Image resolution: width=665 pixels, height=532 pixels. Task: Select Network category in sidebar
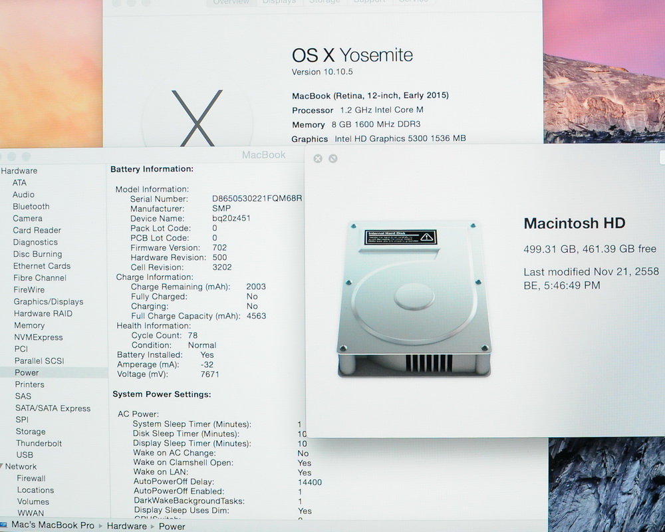[21, 466]
